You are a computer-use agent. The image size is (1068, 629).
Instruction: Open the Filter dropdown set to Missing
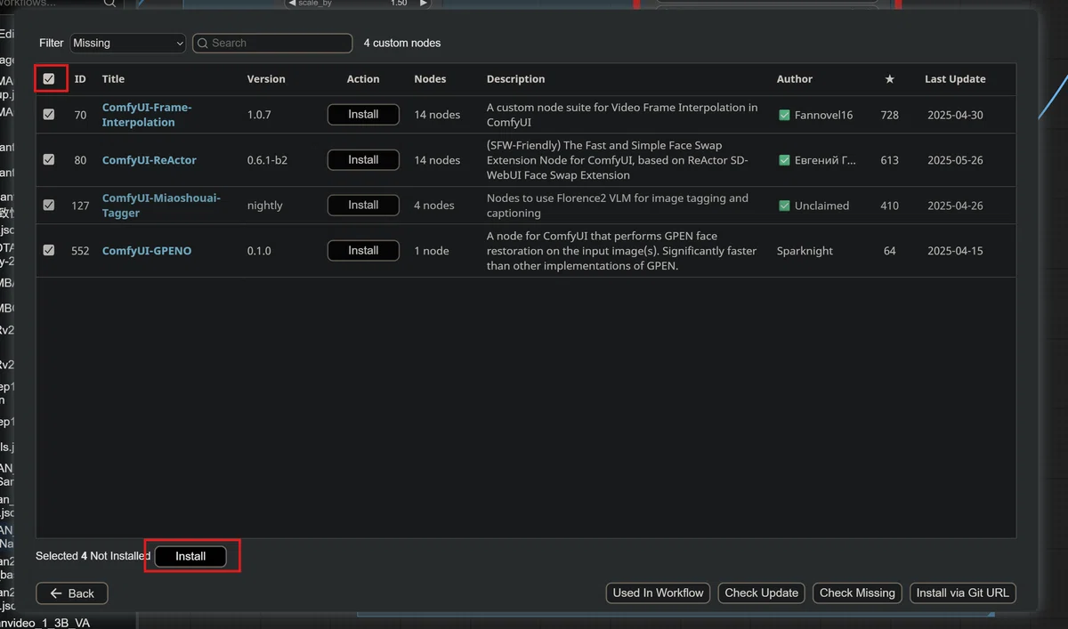click(x=128, y=43)
